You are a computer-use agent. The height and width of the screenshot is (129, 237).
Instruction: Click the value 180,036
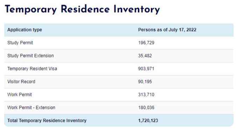(x=146, y=107)
